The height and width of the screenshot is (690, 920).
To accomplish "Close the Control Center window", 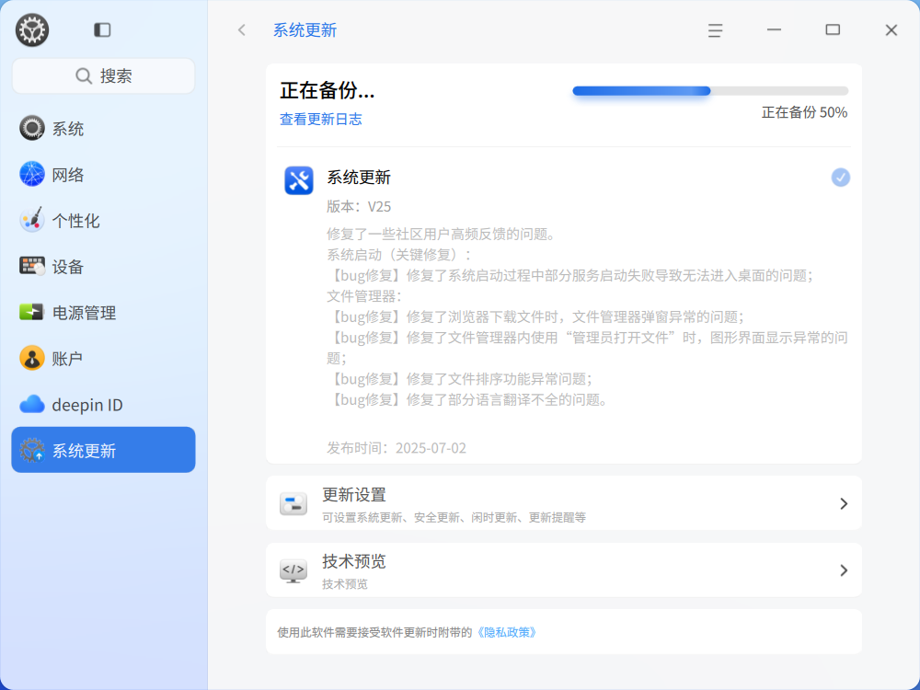I will click(891, 30).
